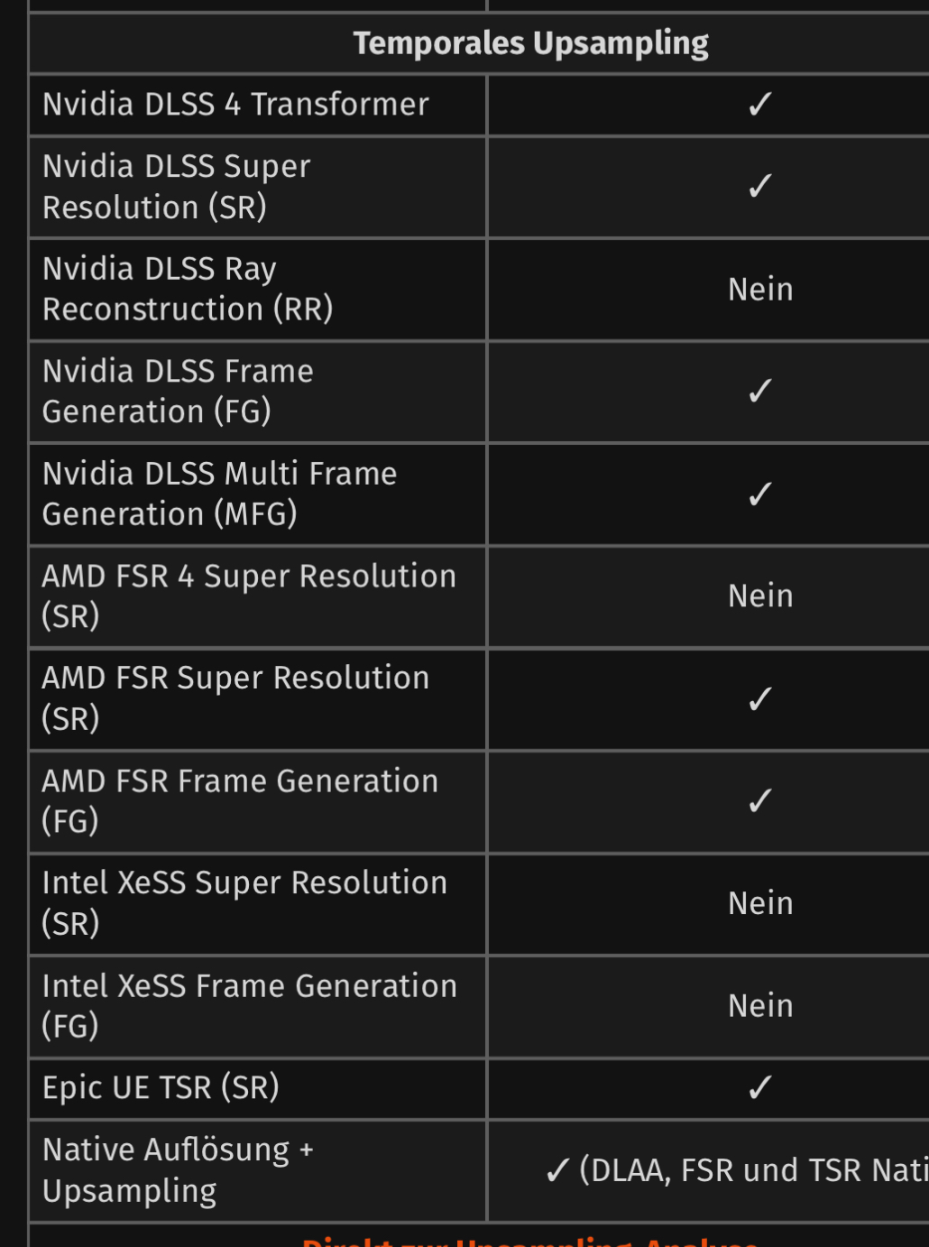Click checkmark for DLSS Multi Frame Generation
Screen dimensions: 929x1247
[x=760, y=494]
